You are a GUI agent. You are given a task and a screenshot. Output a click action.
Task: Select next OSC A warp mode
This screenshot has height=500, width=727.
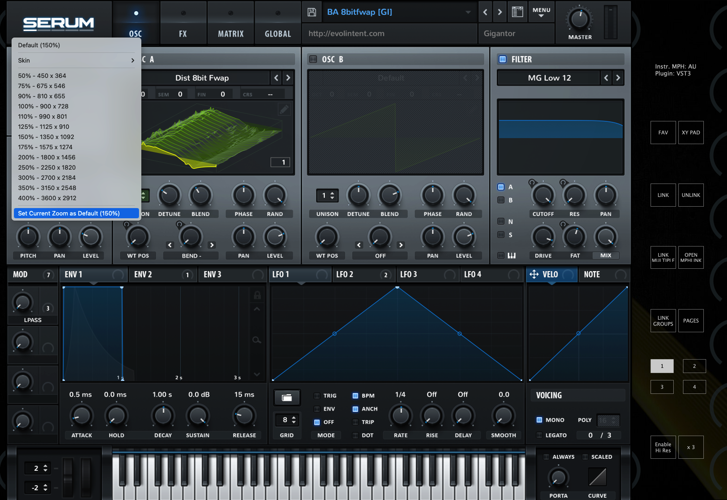click(x=212, y=245)
